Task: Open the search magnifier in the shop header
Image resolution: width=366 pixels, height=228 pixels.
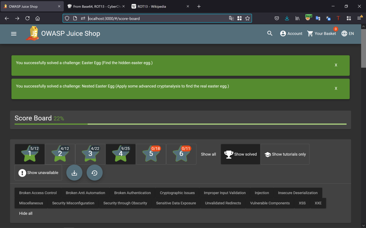Action: (x=270, y=33)
